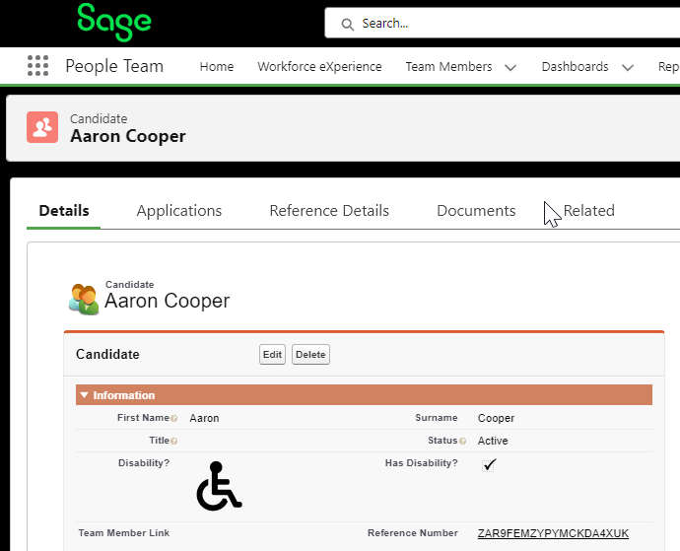Click the First Name help icon
This screenshot has height=551, width=680.
click(x=173, y=419)
